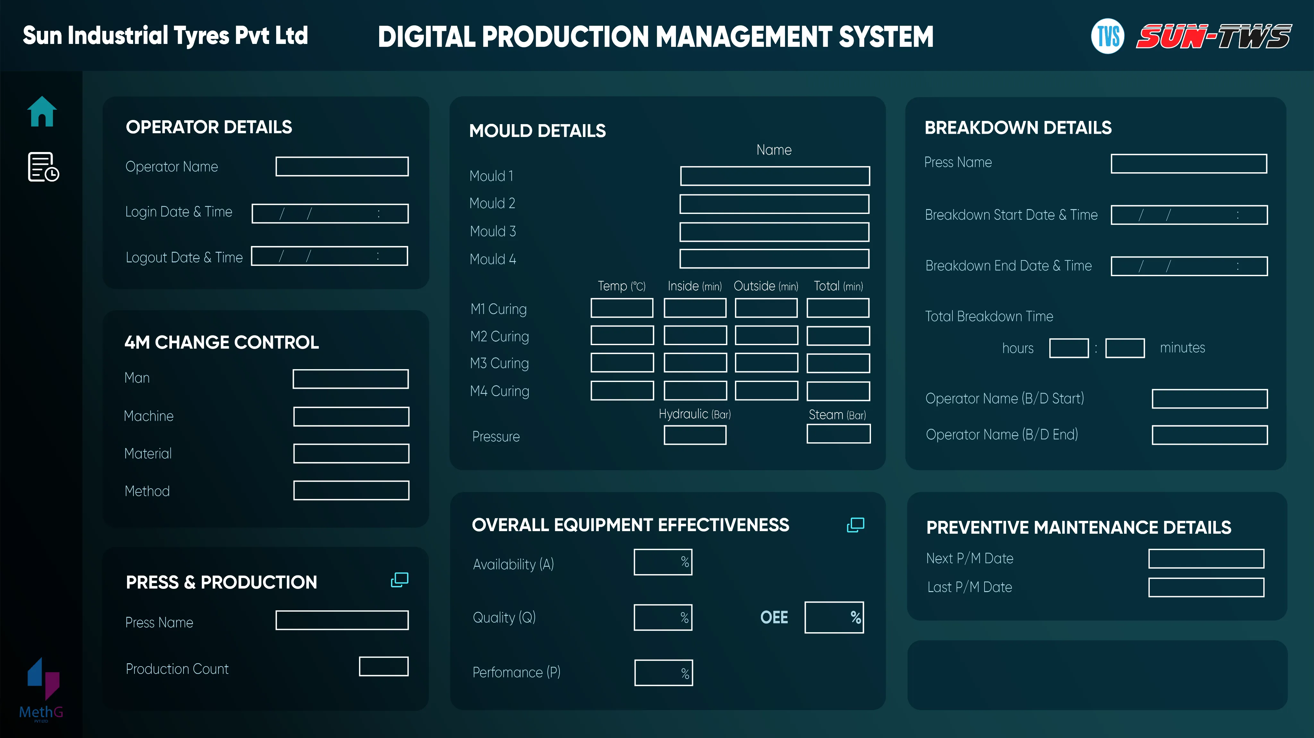Expand Overall Equipment Effectiveness popout icon
The width and height of the screenshot is (1314, 738).
856,525
